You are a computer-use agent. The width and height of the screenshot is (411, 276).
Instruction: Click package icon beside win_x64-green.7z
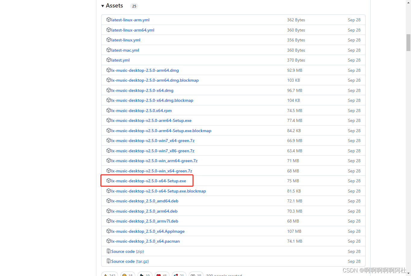point(109,171)
